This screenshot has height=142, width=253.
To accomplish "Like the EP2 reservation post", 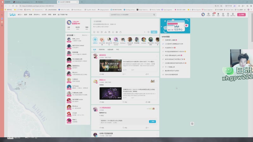I will (x=147, y=128).
